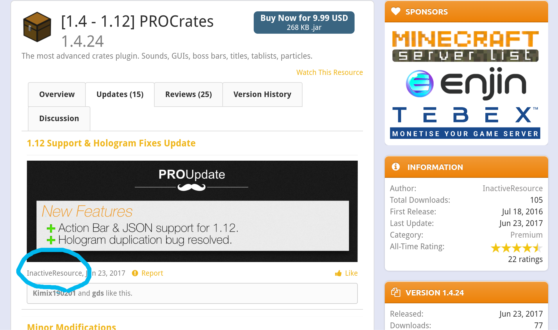Image resolution: width=558 pixels, height=330 pixels.
Task: Switch to the Discussion tab
Action: [x=59, y=119]
